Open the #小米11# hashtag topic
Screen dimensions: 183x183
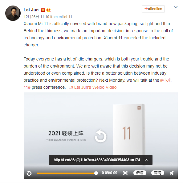tap(166, 80)
